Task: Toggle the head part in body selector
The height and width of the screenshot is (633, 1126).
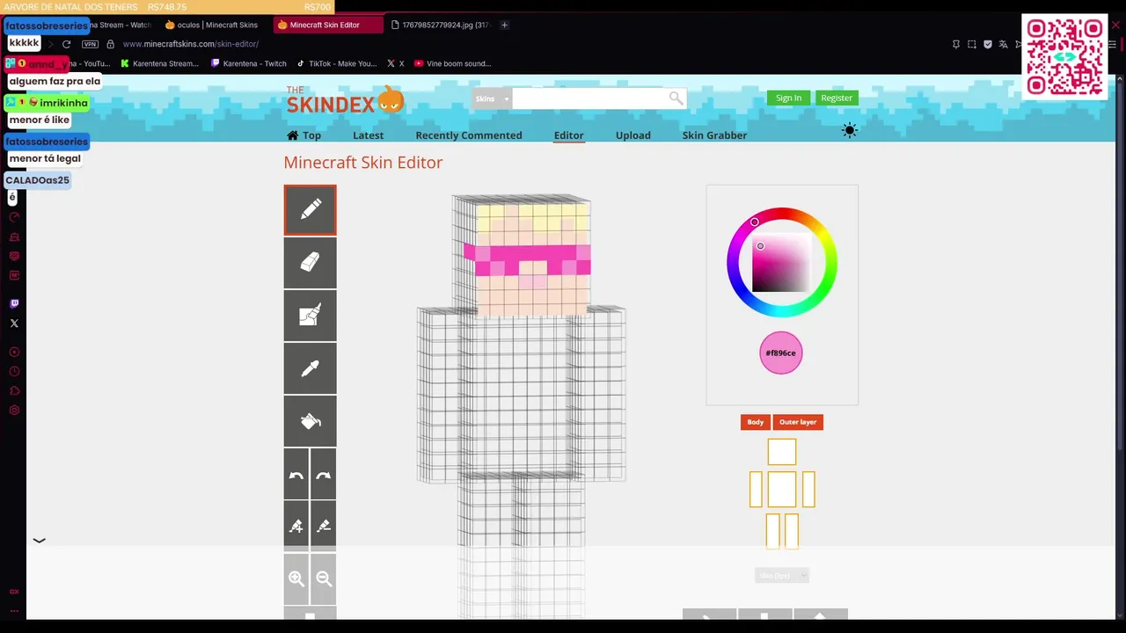Action: (x=782, y=452)
